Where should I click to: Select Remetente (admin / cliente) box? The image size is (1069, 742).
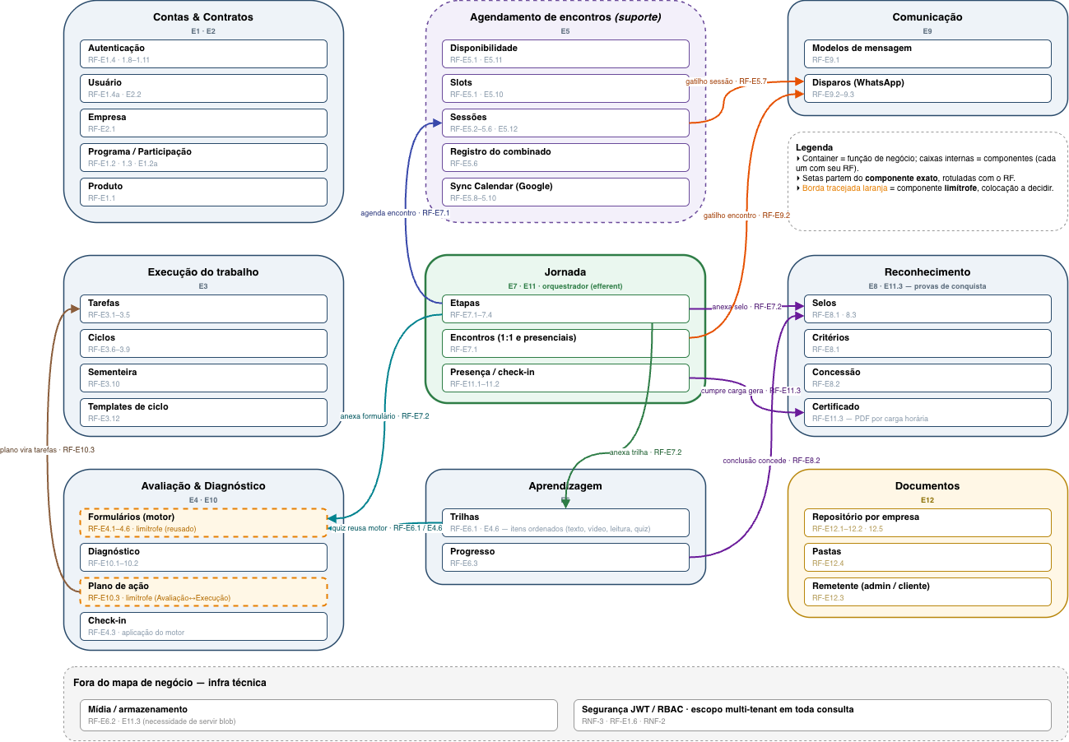pos(927,591)
